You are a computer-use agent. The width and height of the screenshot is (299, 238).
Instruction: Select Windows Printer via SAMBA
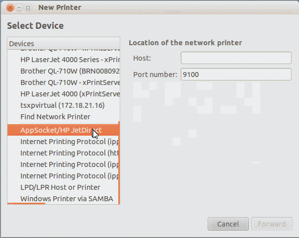67,199
